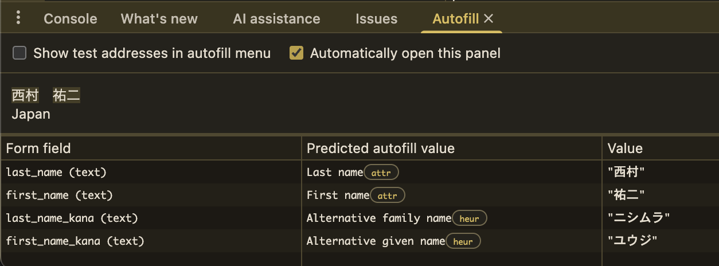Switch to the Console tab
The height and width of the screenshot is (266, 719).
[70, 19]
